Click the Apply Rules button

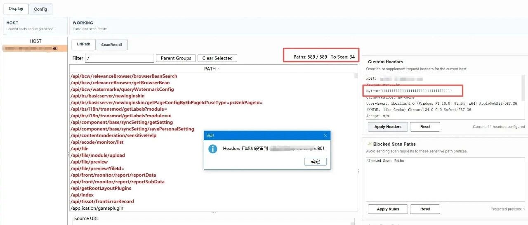[388, 209]
